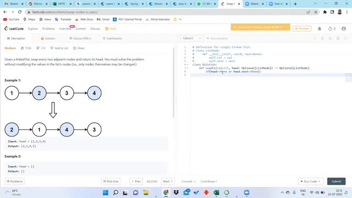The width and height of the screenshot is (352, 198).
Task: Click example 1 node 2 image
Action: pyautogui.click(x=39, y=93)
